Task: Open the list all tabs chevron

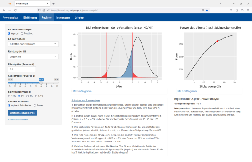Action: (x=220, y=3)
